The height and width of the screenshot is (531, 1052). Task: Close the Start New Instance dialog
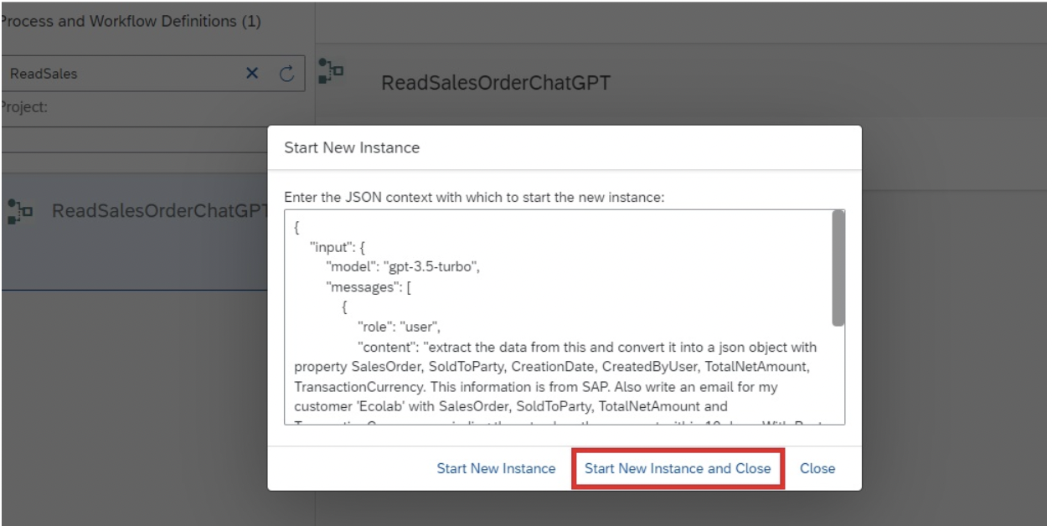point(817,469)
